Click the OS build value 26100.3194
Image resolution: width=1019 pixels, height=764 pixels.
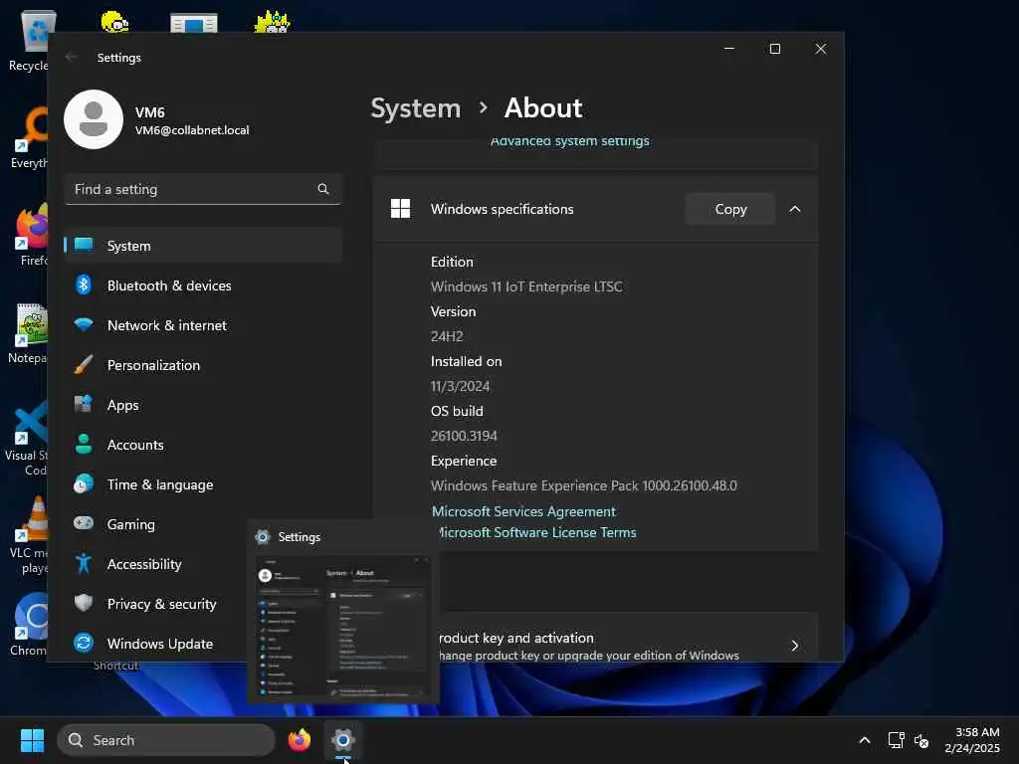464,436
